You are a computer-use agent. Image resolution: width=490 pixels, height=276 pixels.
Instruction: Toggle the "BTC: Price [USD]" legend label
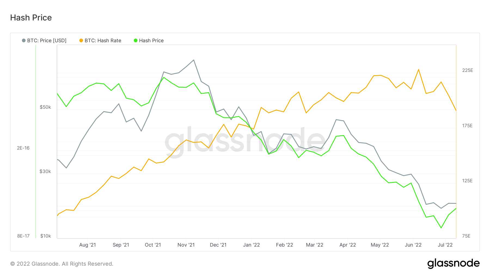point(47,41)
